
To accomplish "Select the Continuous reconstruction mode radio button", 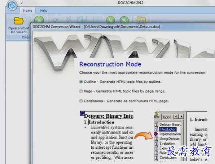I will (81, 101).
